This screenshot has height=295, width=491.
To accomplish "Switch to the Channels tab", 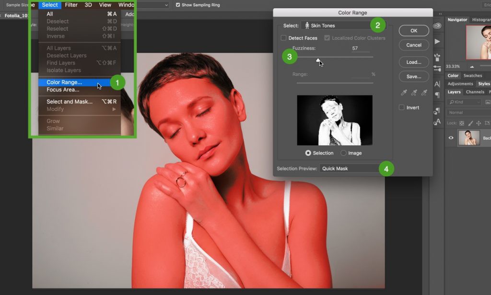I will coord(475,92).
